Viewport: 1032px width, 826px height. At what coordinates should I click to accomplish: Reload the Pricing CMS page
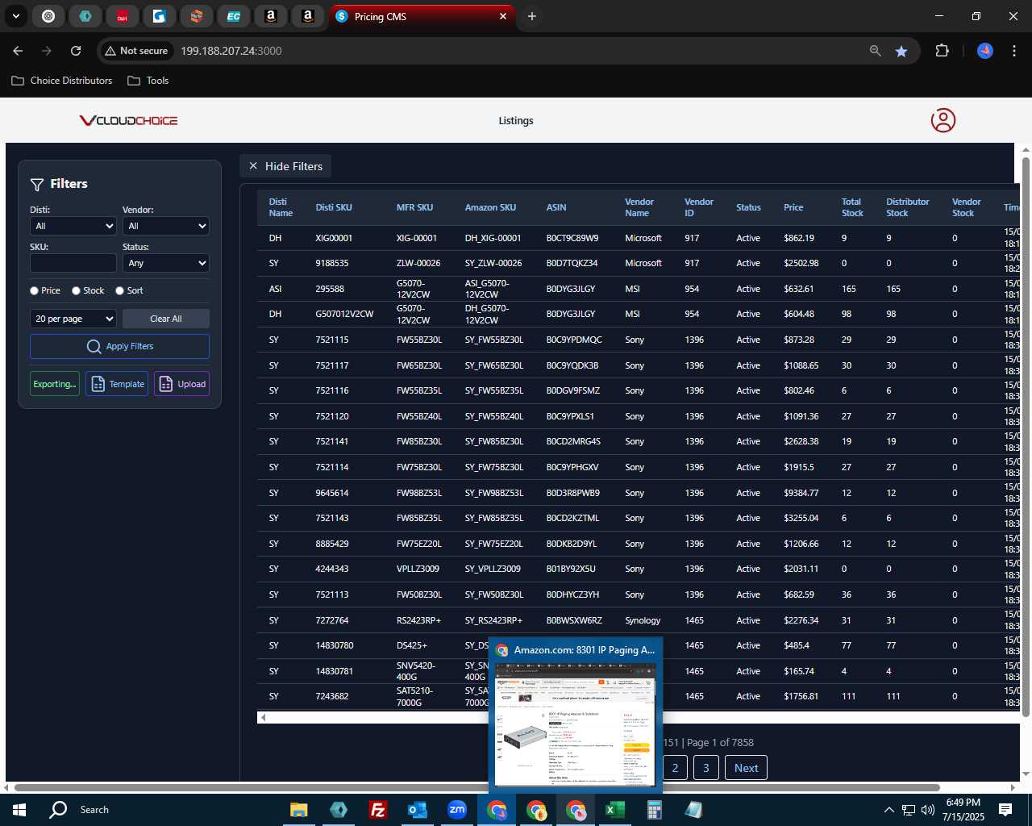coord(76,51)
